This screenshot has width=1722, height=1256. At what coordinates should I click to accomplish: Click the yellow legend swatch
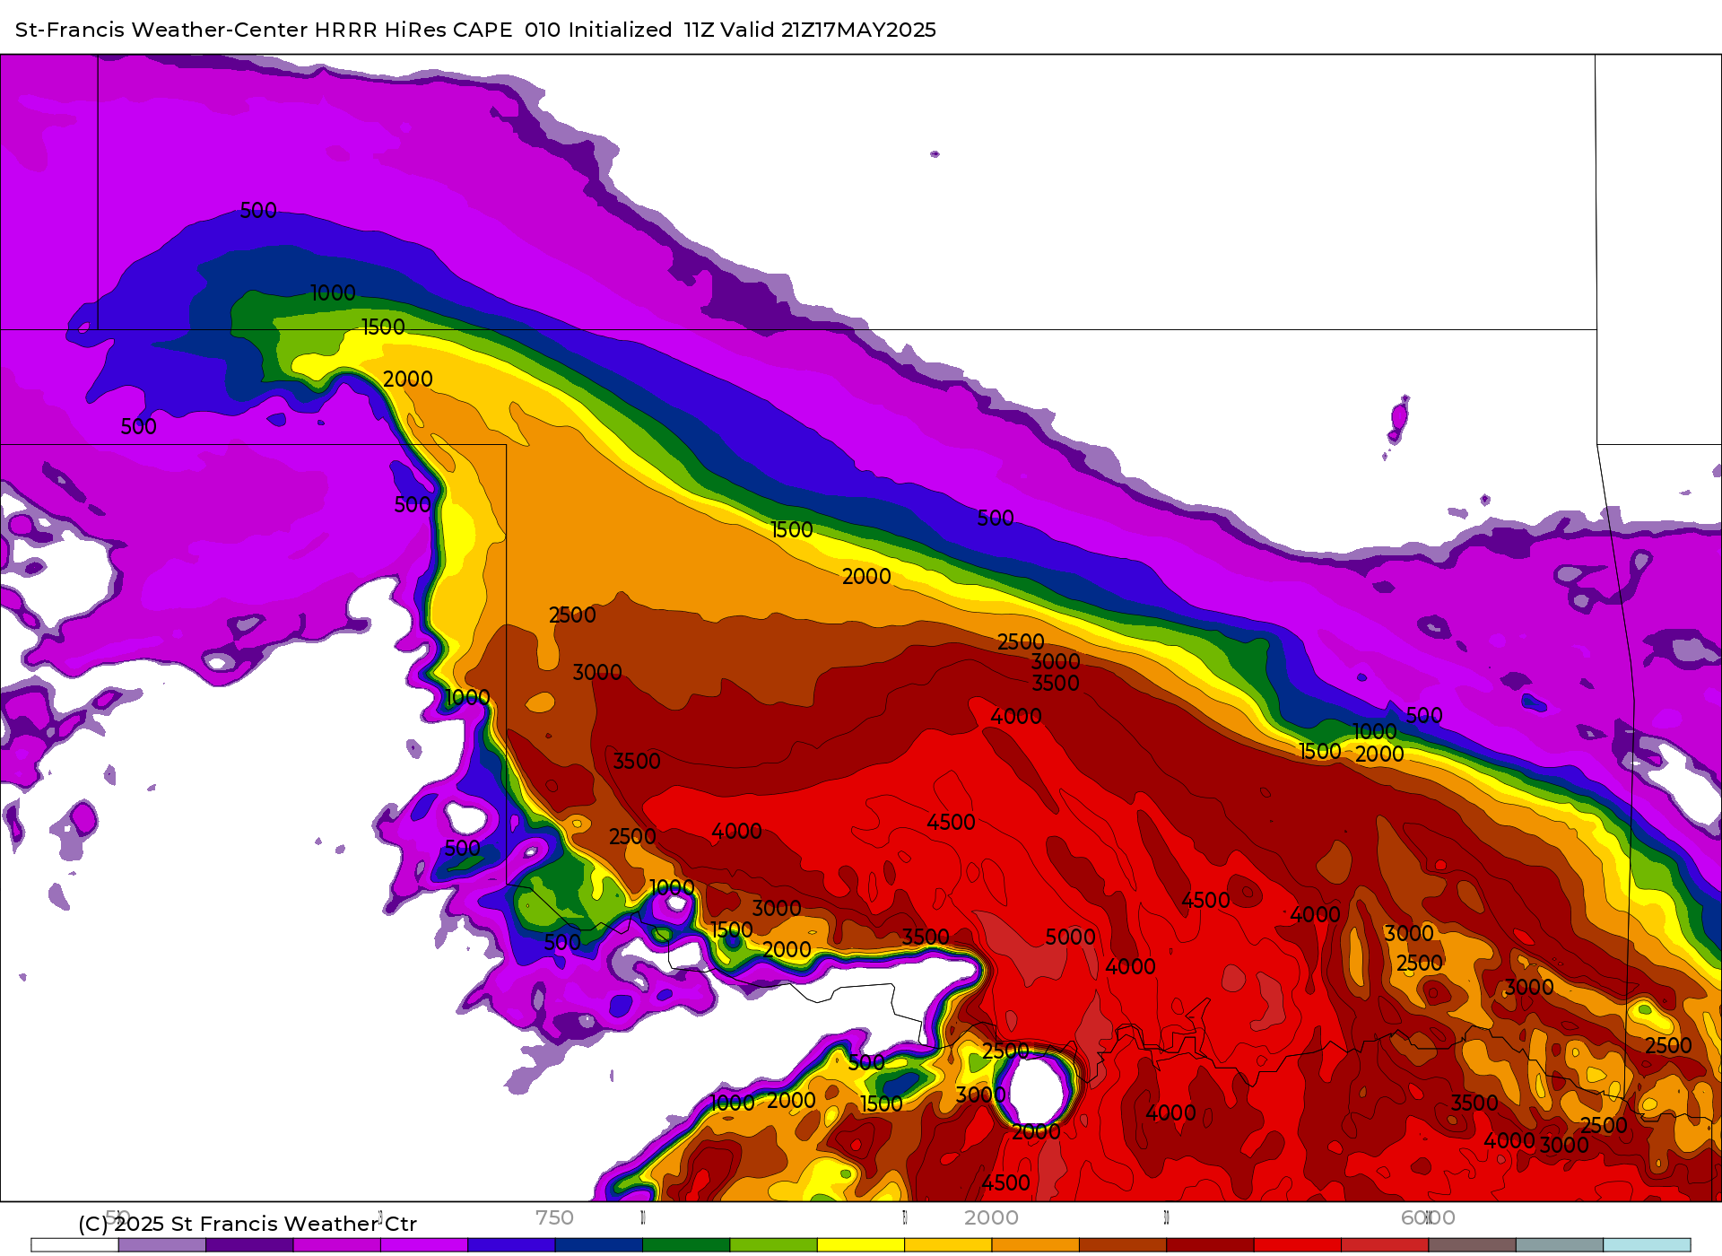click(x=861, y=1245)
